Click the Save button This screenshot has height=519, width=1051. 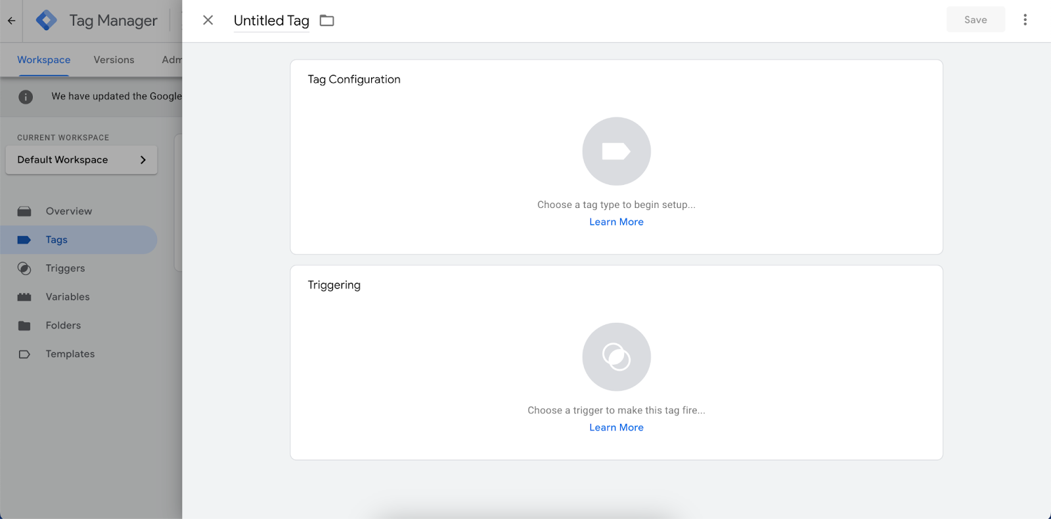[975, 20]
